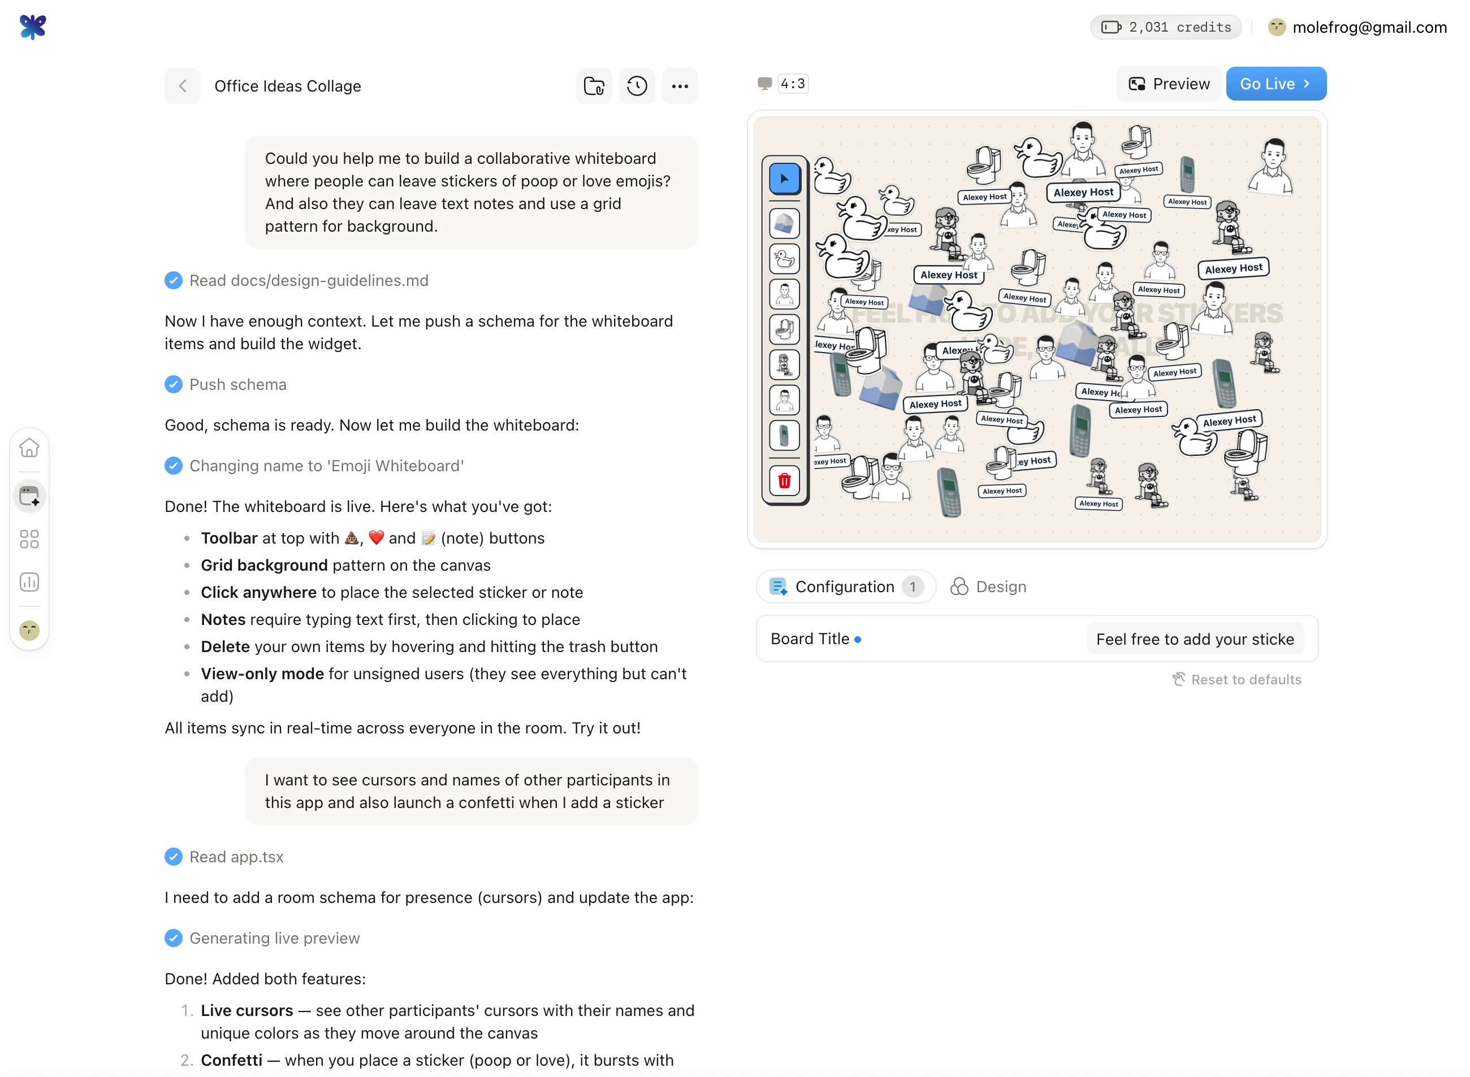Select the cursor pointer tool in whiteboard toolbar
1470x1077 pixels.
784,179
